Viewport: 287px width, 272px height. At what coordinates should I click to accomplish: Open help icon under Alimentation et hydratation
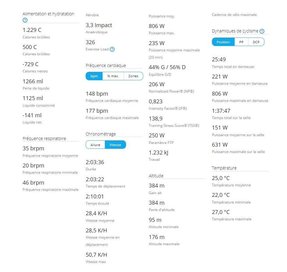25,20
